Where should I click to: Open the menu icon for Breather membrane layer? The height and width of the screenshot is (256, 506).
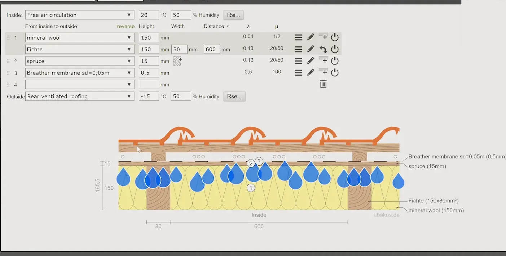click(298, 72)
